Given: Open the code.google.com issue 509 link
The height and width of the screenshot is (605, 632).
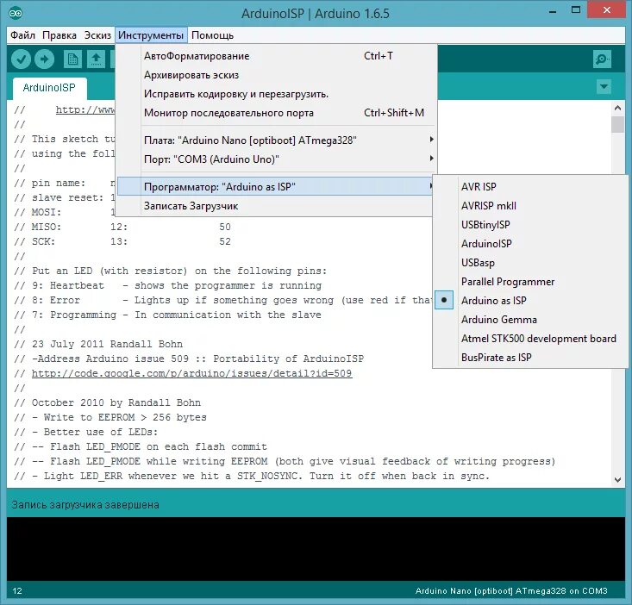Looking at the screenshot, I should click(x=192, y=373).
